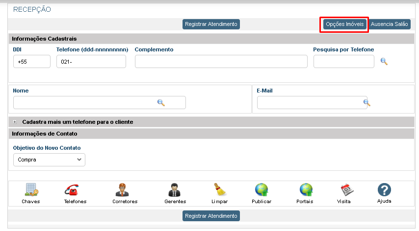Screen dimensions: 419x231
Task: Click the E-Mail search magnifier icon
Action: [x=366, y=103]
